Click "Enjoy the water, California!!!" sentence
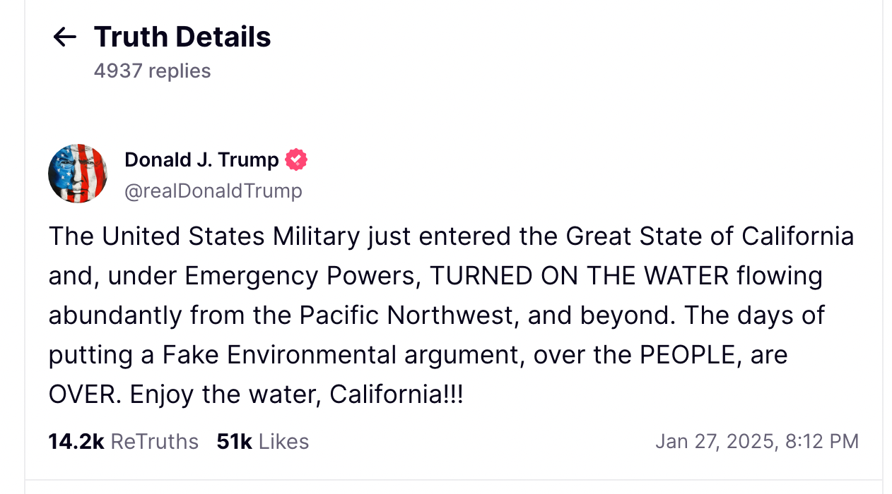The height and width of the screenshot is (494, 892). 297,394
